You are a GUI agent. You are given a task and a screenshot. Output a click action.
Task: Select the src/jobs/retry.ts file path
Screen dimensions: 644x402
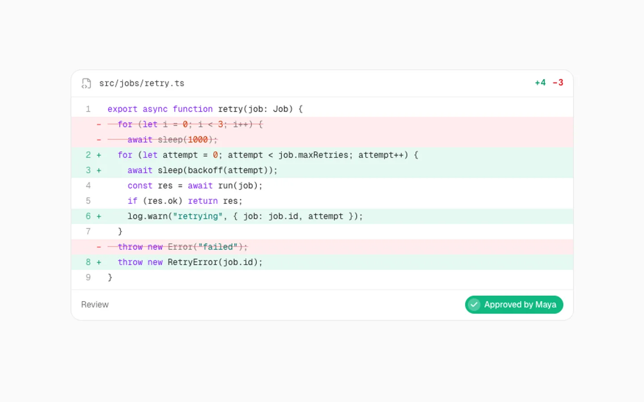click(142, 84)
